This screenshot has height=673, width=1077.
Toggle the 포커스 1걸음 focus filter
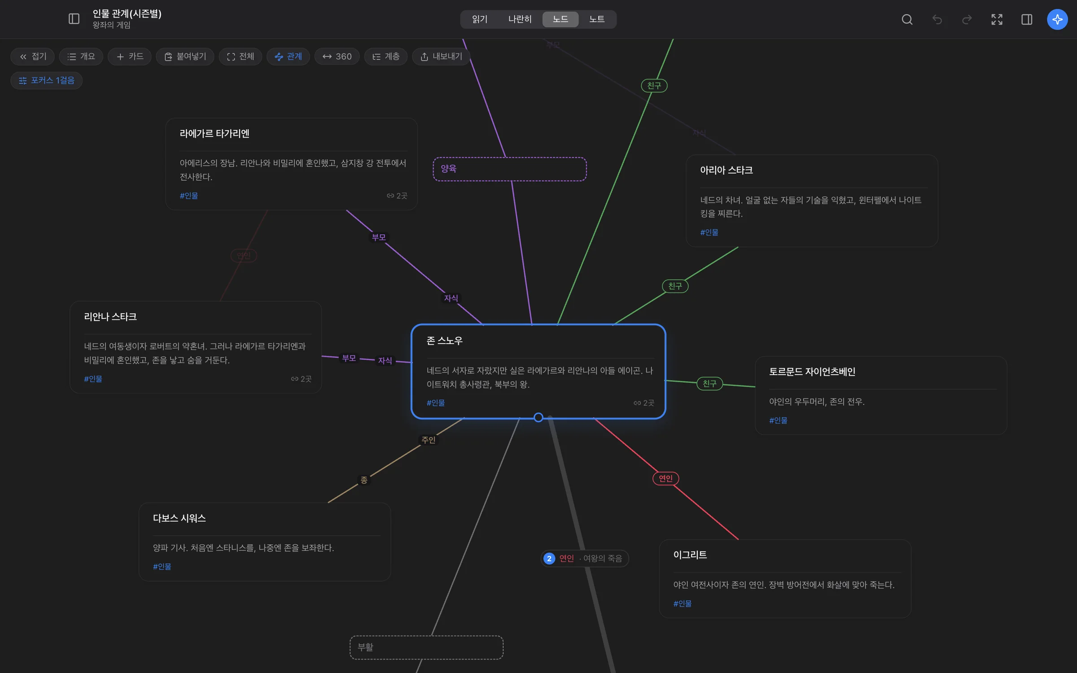[x=47, y=80]
